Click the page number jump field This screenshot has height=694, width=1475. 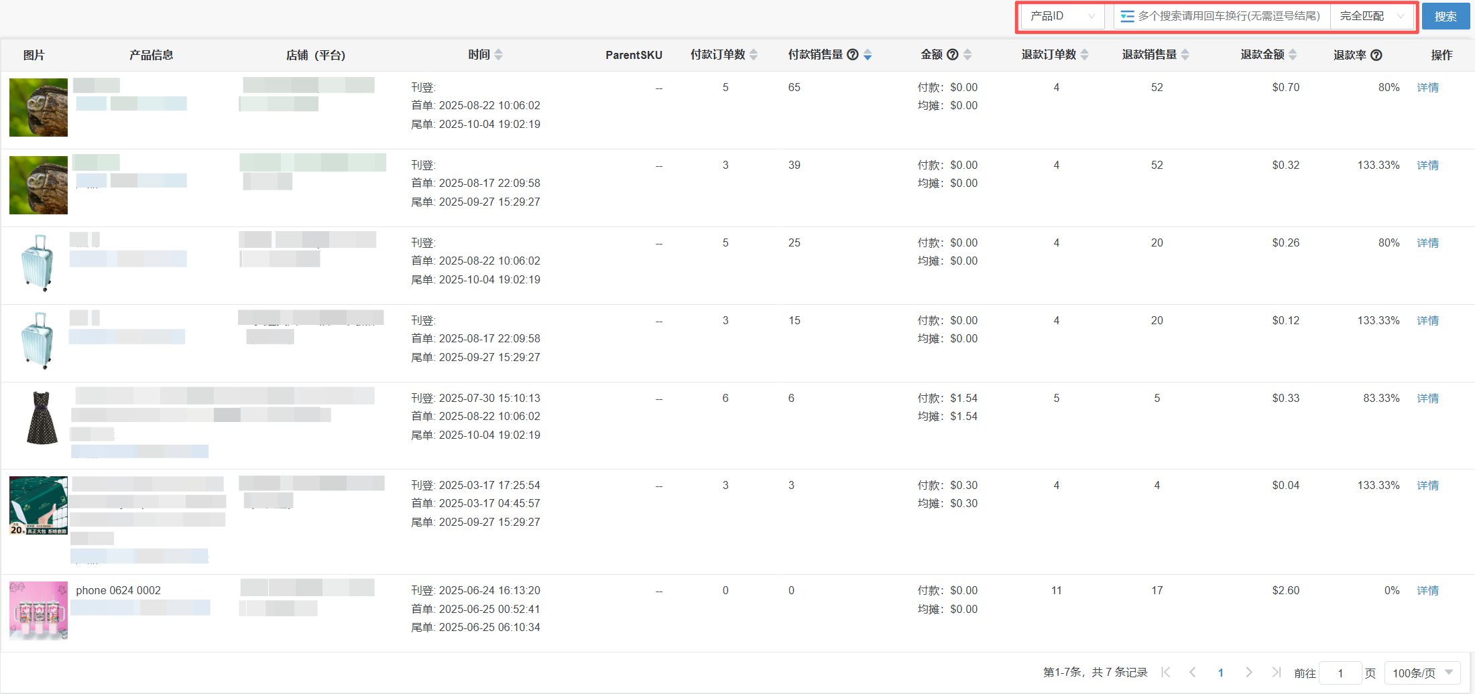(1340, 673)
